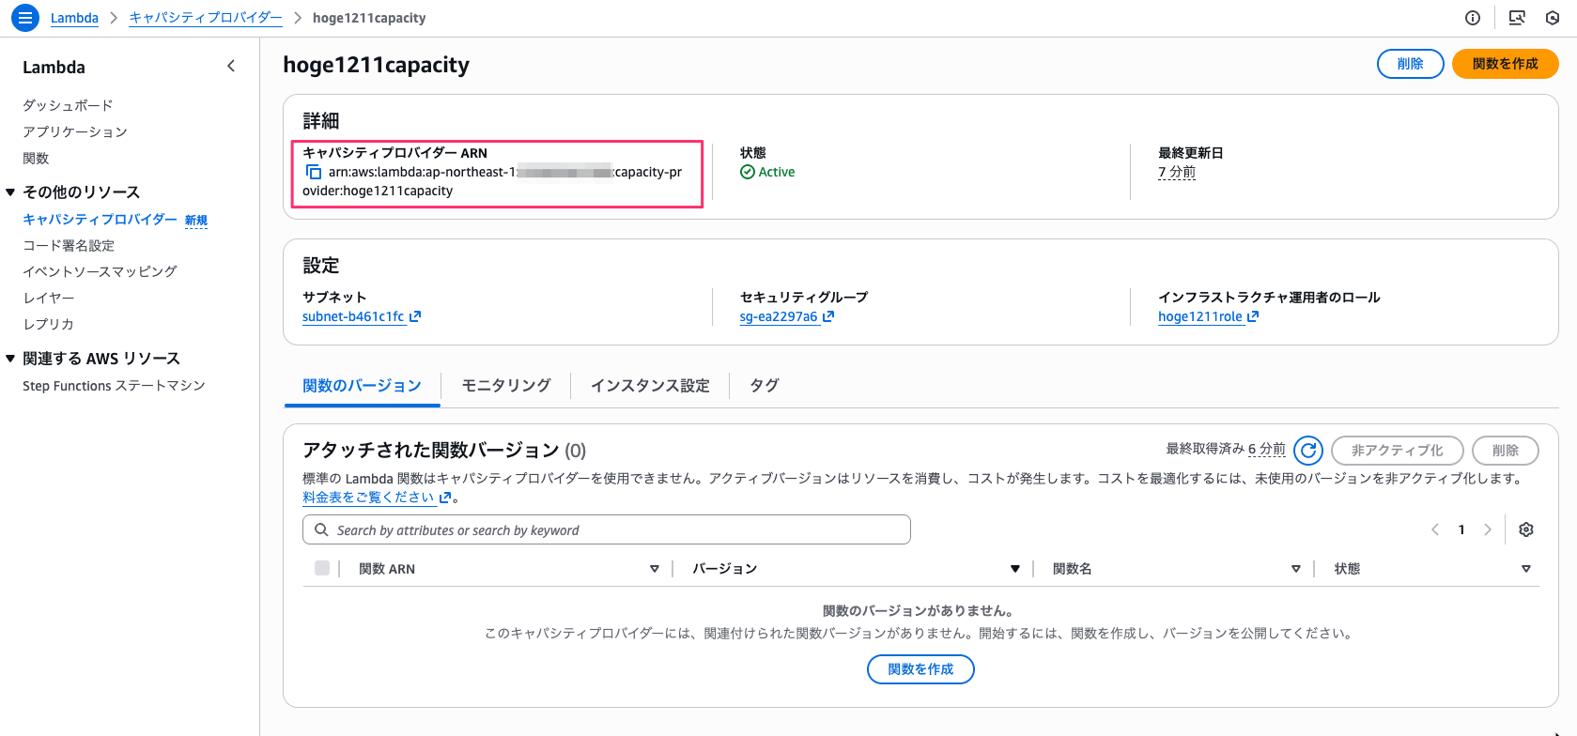Toggle the select-all checkbox in table header
Viewport: 1577px width, 736px height.
point(322,568)
